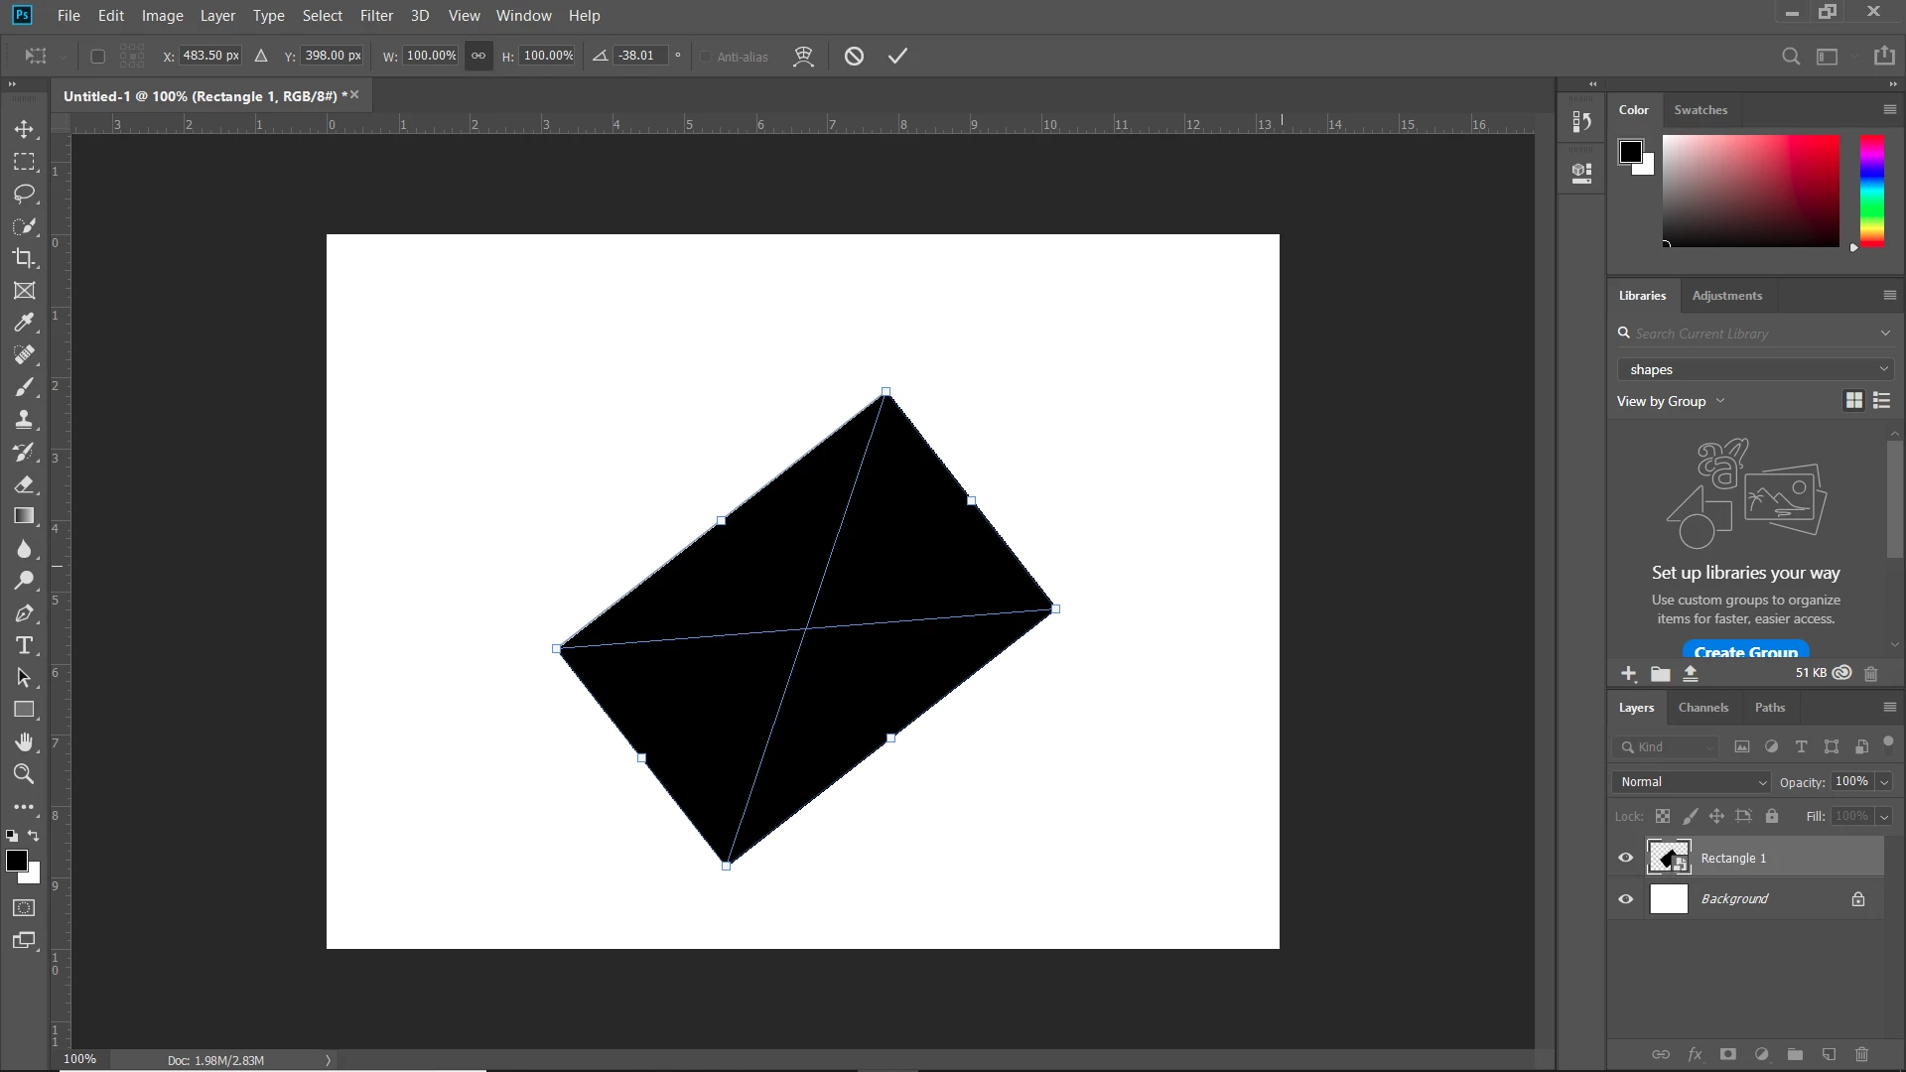Image resolution: width=1906 pixels, height=1072 pixels.
Task: Select the Horizontal Type tool
Action: [24, 645]
